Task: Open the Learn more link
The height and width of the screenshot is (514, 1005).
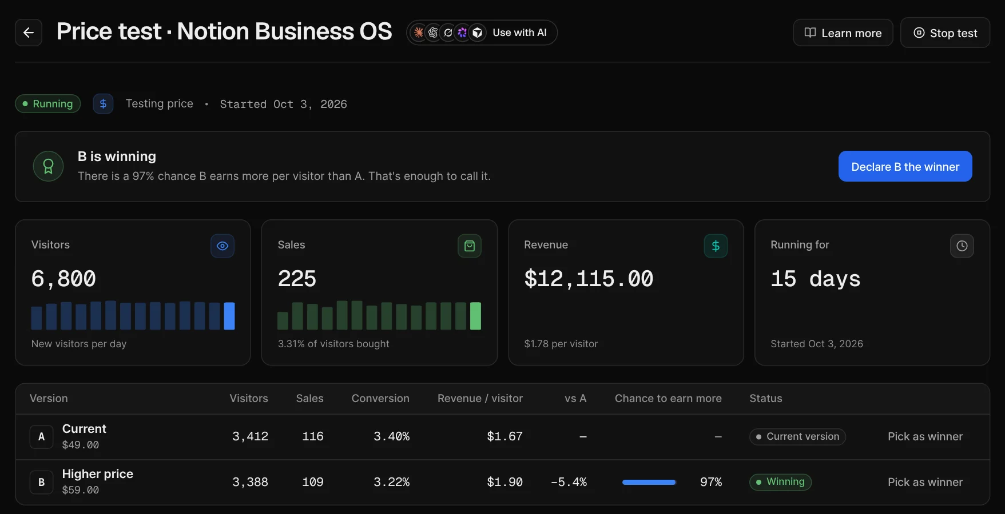Action: pos(843,33)
